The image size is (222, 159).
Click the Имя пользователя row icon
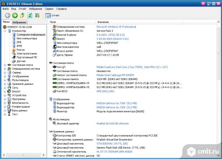54,47
